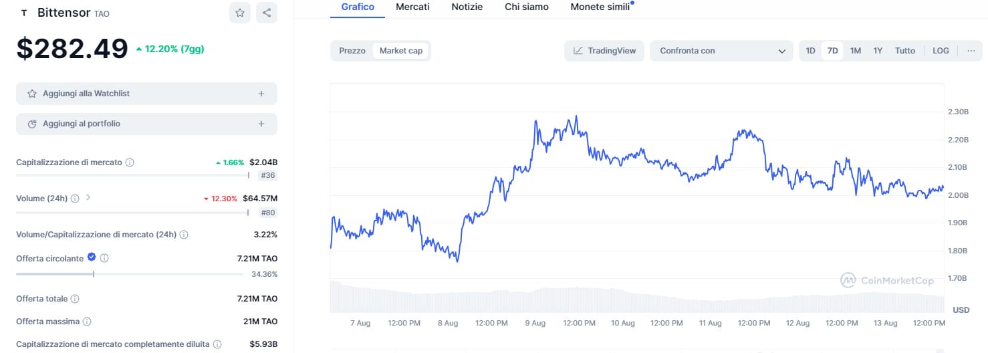The image size is (988, 353).
Task: Click info icon beside Offerta circolante
Action: coord(104,258)
